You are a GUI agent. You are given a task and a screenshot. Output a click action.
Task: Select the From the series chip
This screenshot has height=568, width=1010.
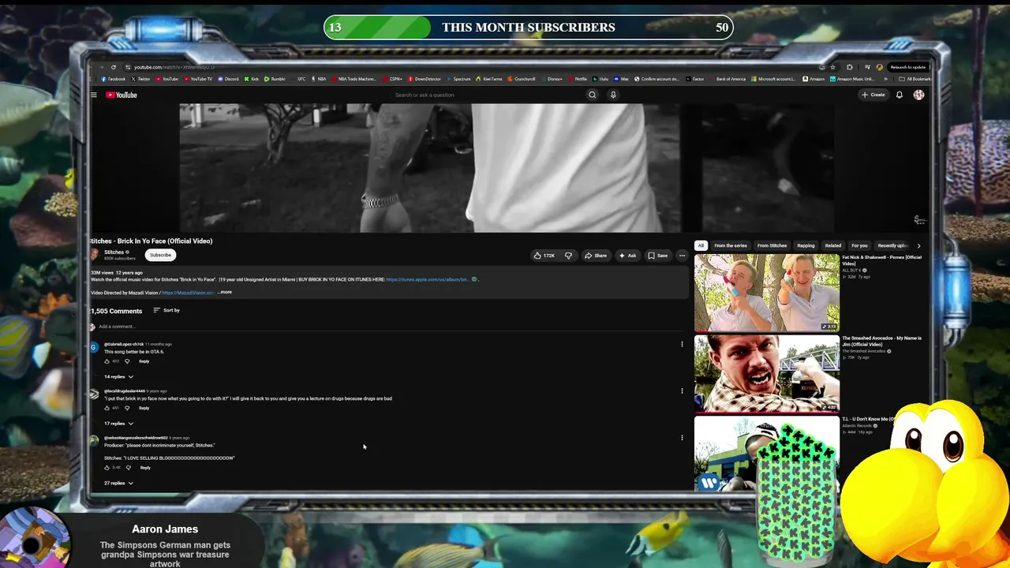pyautogui.click(x=731, y=245)
